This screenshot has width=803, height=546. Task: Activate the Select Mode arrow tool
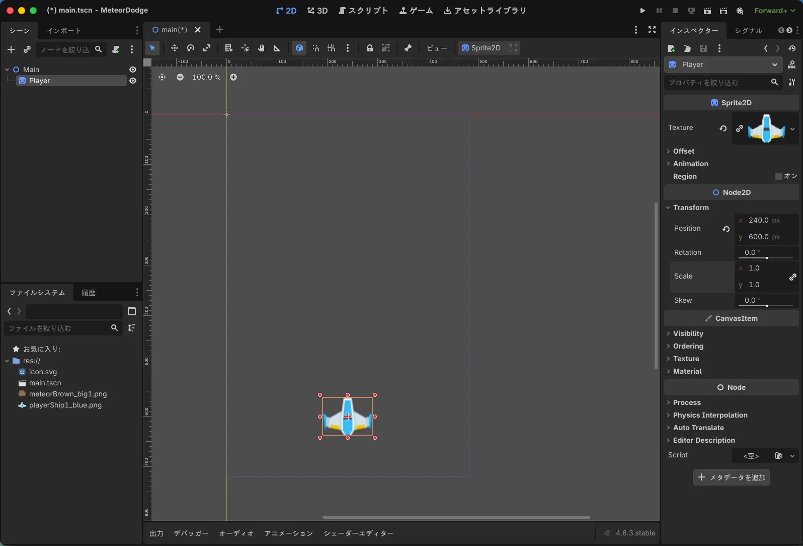coord(152,48)
